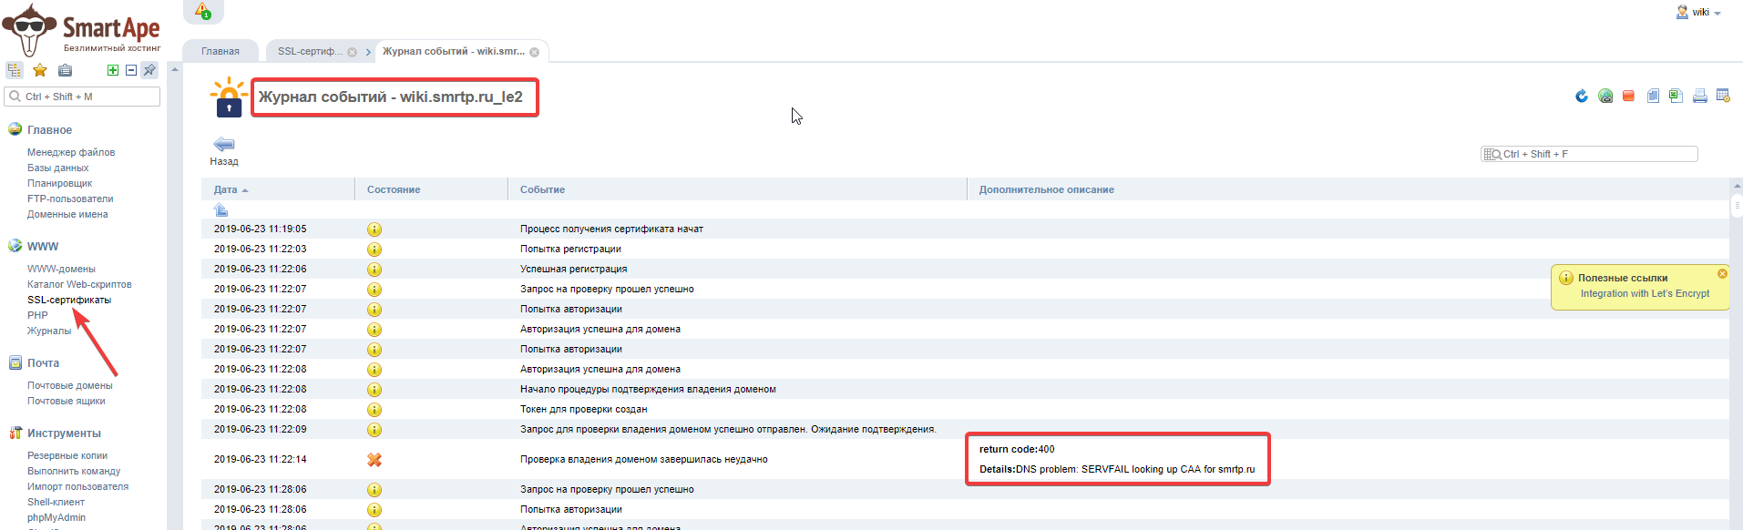Click the refresh arrow icon in toolbar

coord(1582,96)
